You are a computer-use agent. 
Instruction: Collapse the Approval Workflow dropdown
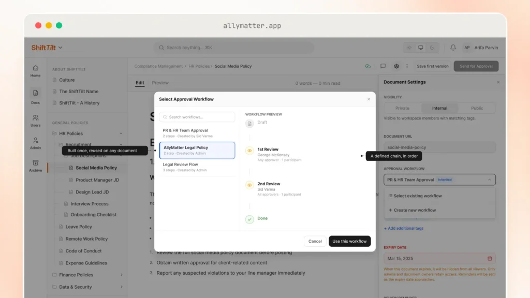489,180
